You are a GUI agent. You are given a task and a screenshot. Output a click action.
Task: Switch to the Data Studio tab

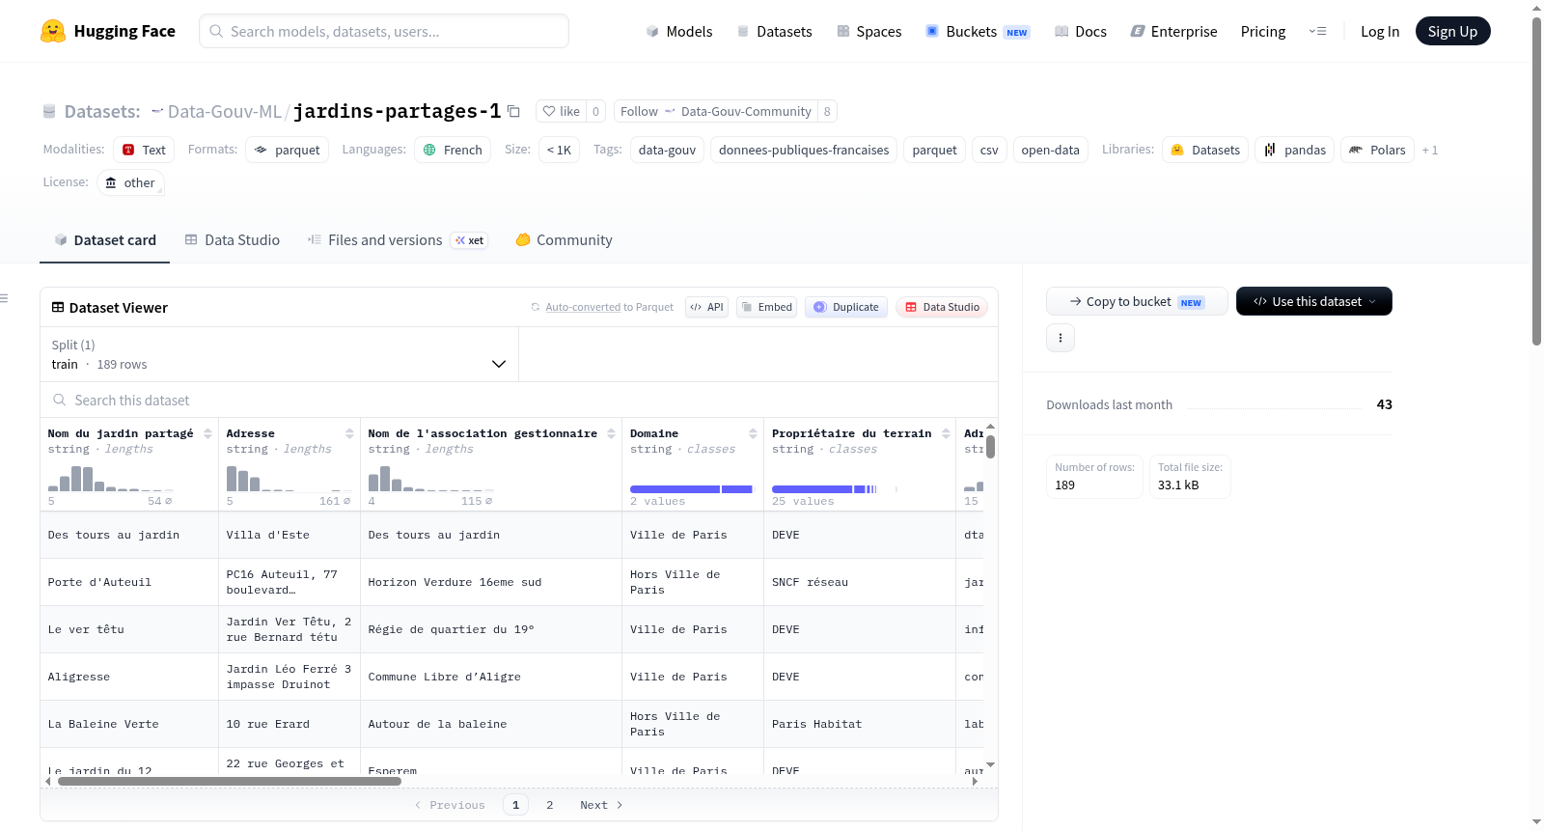point(233,240)
